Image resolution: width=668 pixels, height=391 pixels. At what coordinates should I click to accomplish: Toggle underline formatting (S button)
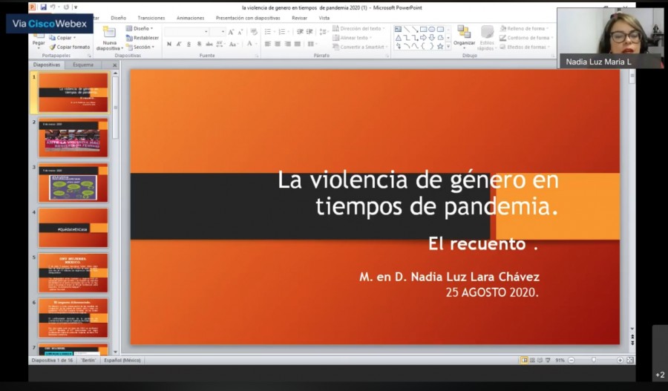(x=189, y=44)
